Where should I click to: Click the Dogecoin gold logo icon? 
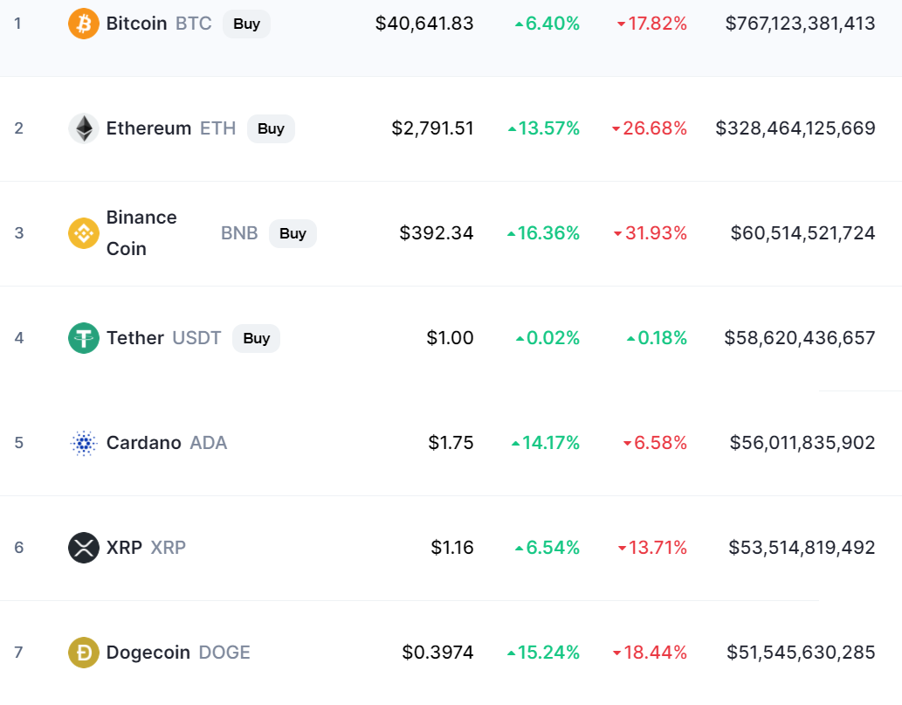tap(84, 652)
